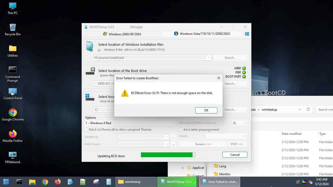Toggle Patch UxTheme.dll checkbox
This screenshot has height=187, width=333.
tap(87, 130)
